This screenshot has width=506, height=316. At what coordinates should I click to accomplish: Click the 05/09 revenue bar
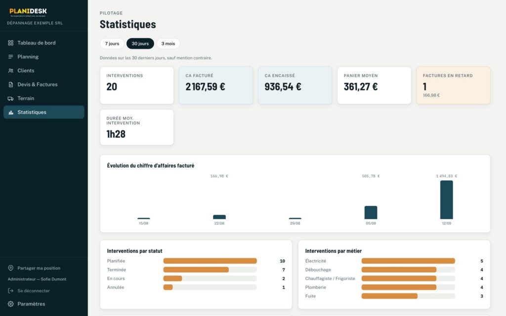point(371,212)
